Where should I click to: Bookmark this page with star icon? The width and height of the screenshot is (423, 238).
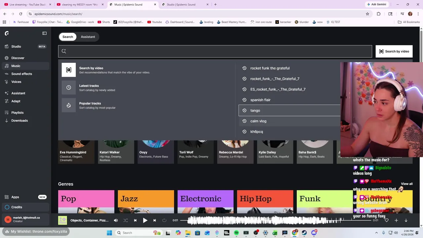(x=367, y=14)
